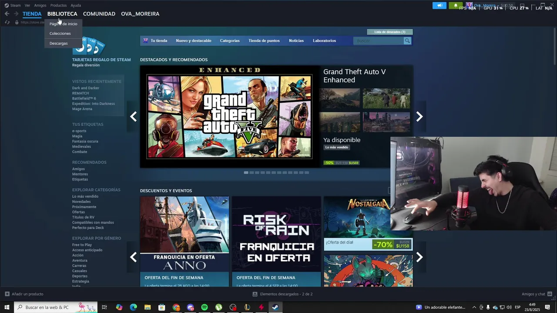Open Tienda de puntos
The height and width of the screenshot is (313, 557).
[x=264, y=40]
